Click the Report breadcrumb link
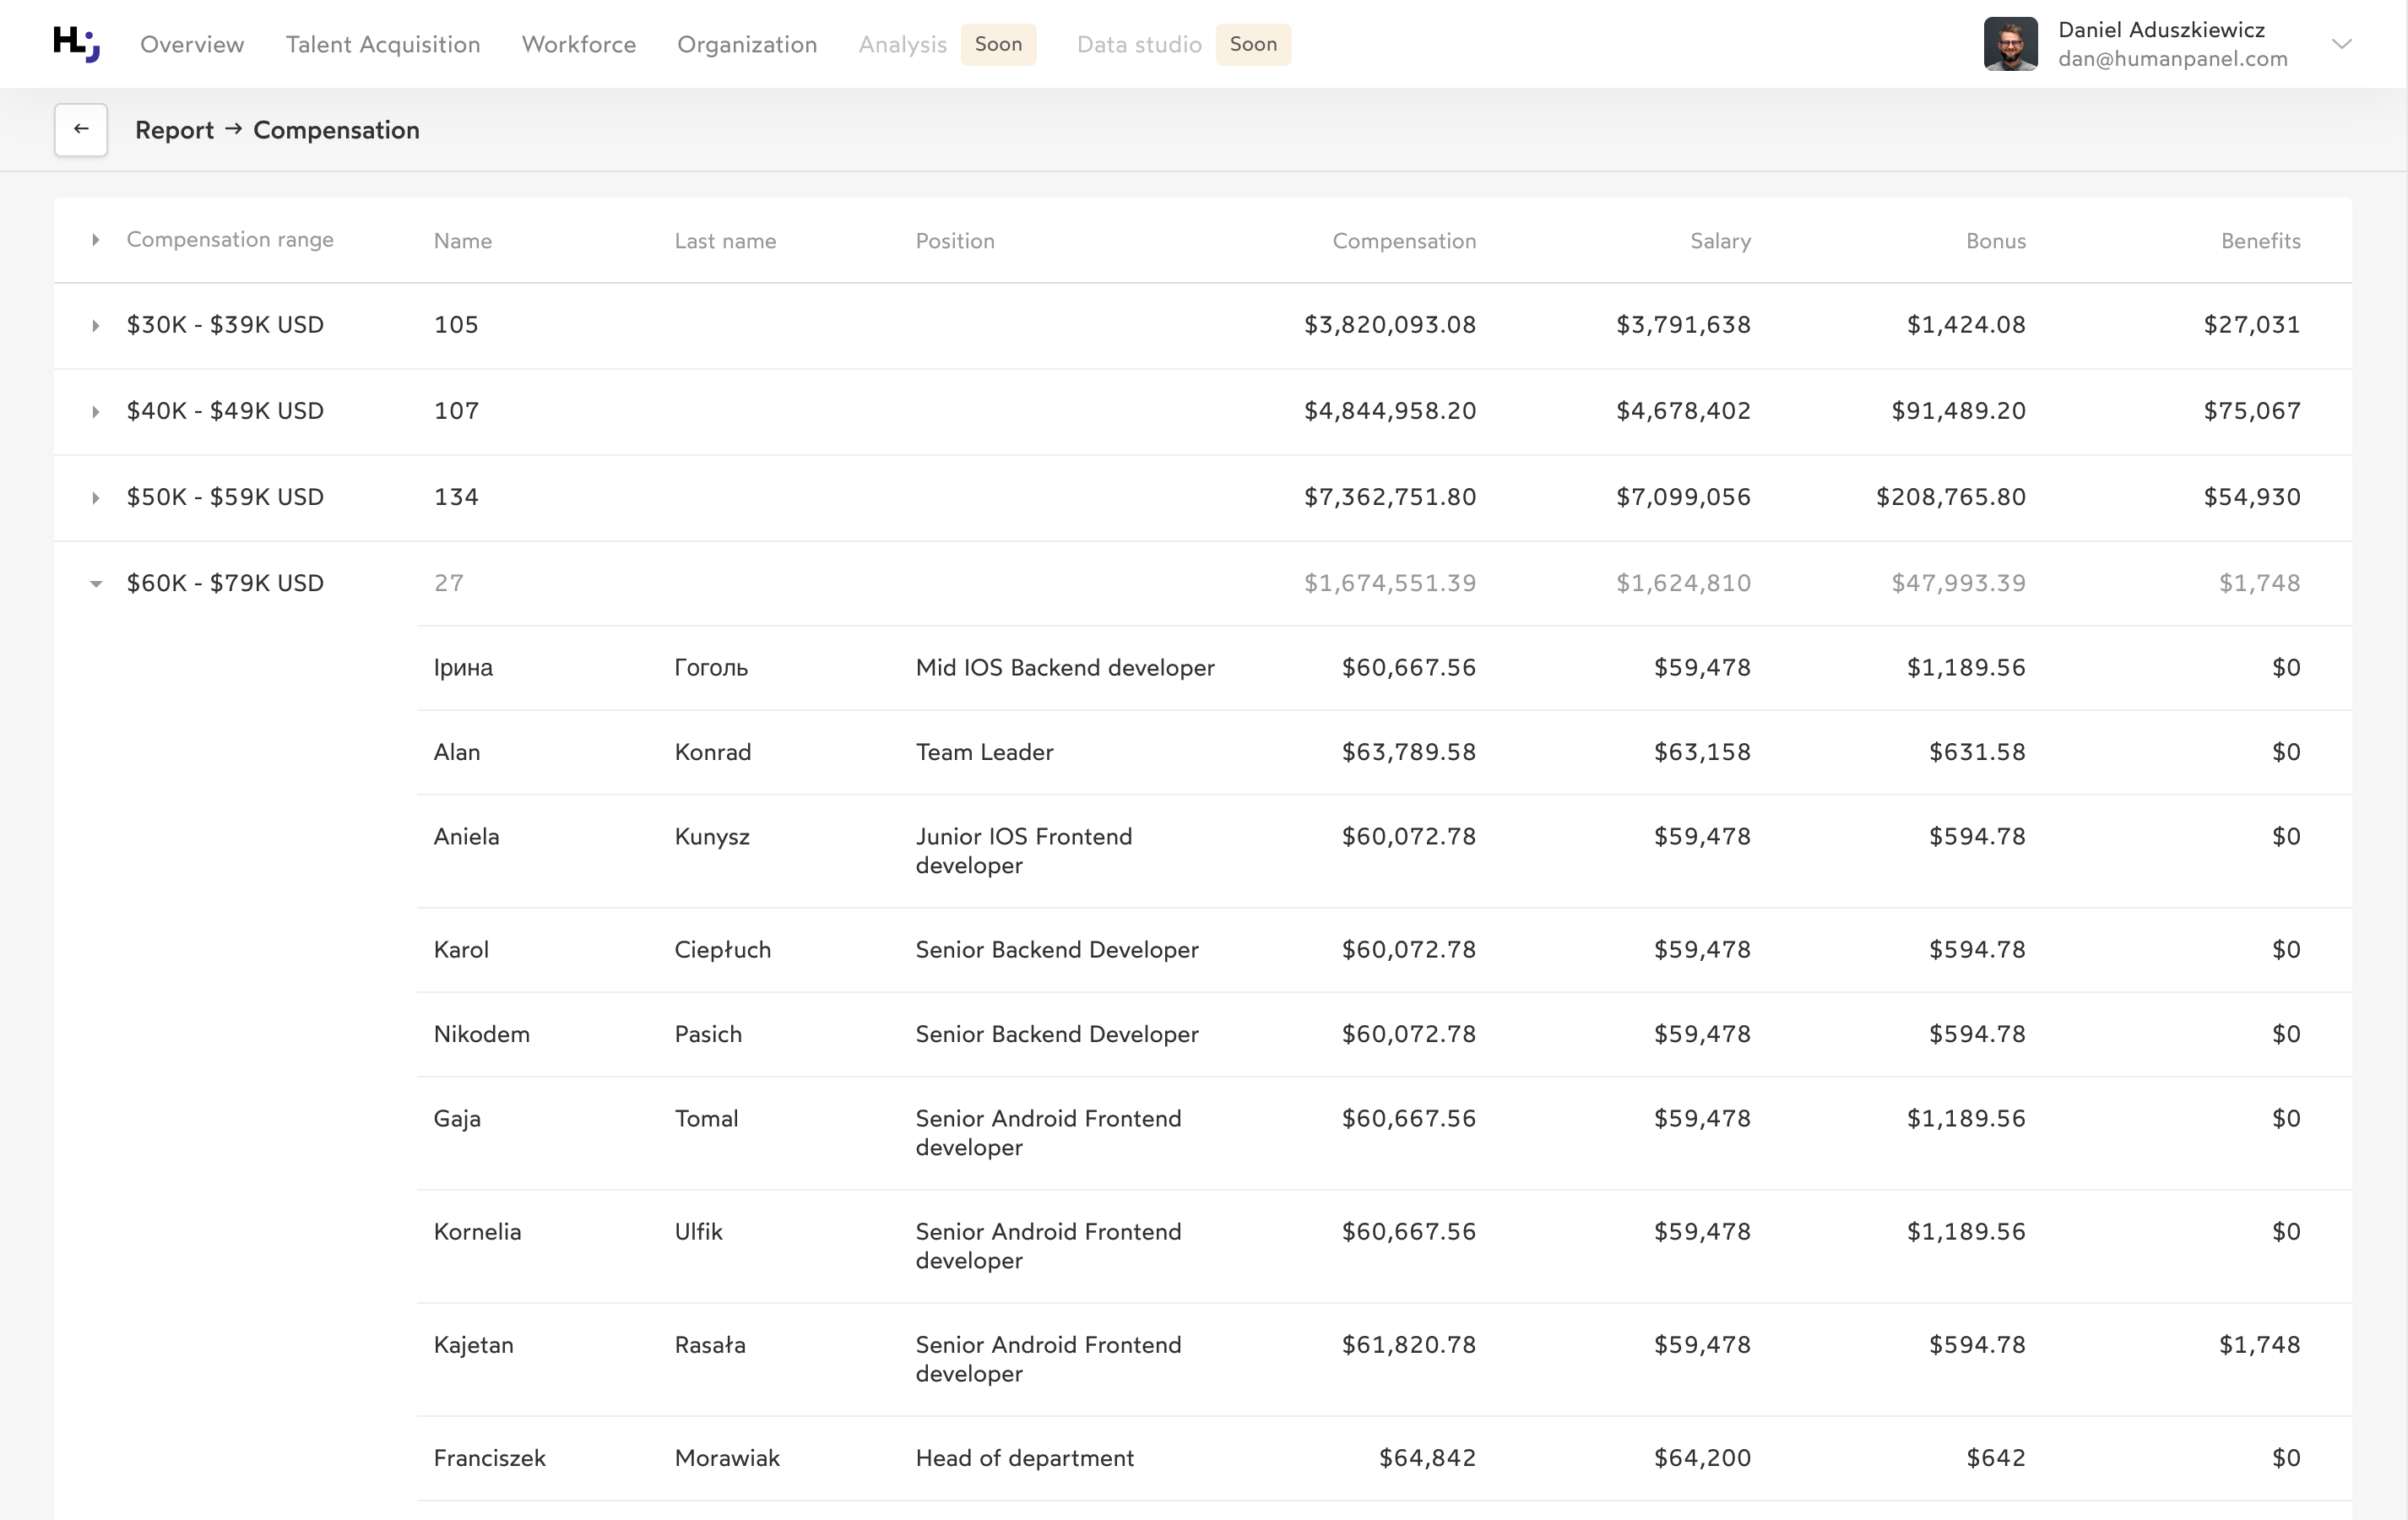This screenshot has width=2408, height=1520. pyautogui.click(x=174, y=129)
